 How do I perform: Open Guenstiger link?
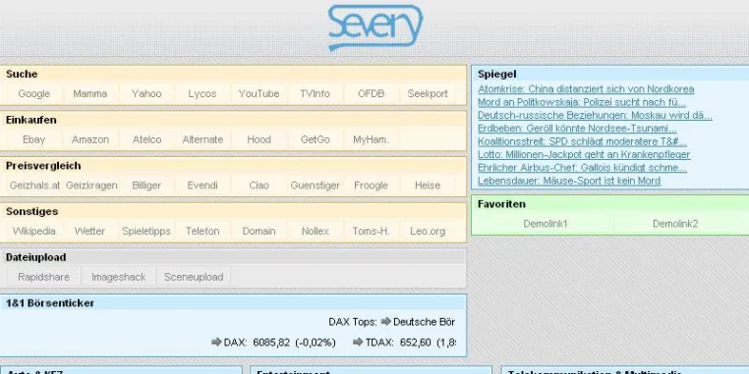pyautogui.click(x=315, y=186)
